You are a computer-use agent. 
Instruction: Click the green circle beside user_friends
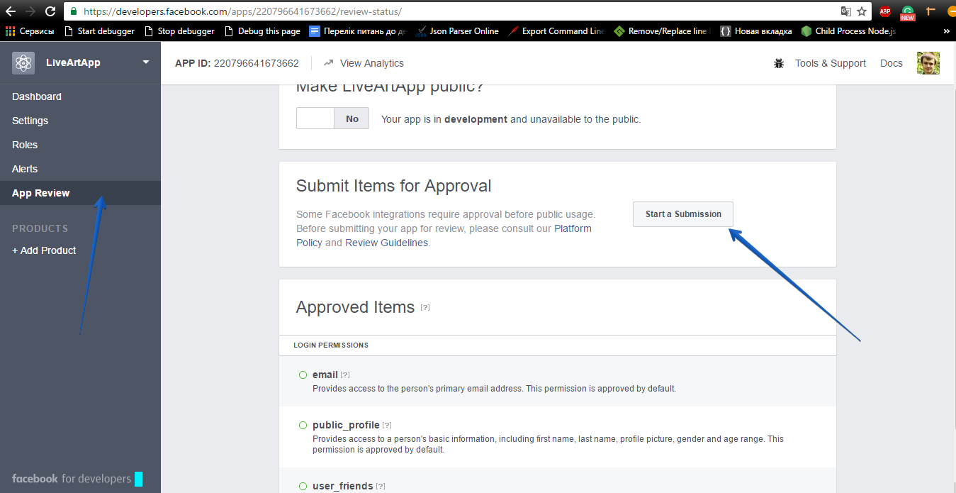tap(303, 486)
